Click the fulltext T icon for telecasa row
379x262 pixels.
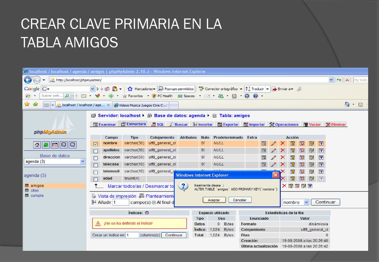[321, 164]
